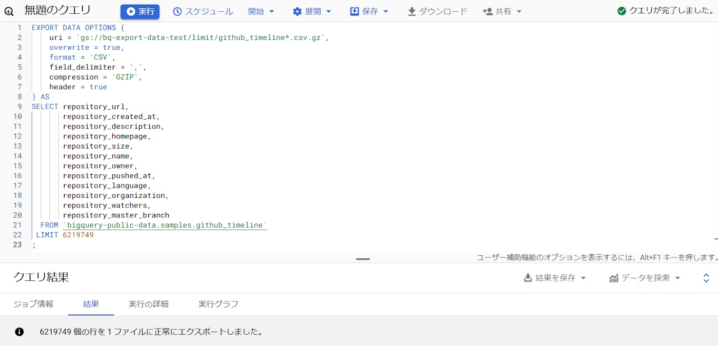Click the save icon on 結果を保存
Viewport: 718px width, 346px height.
click(x=528, y=277)
